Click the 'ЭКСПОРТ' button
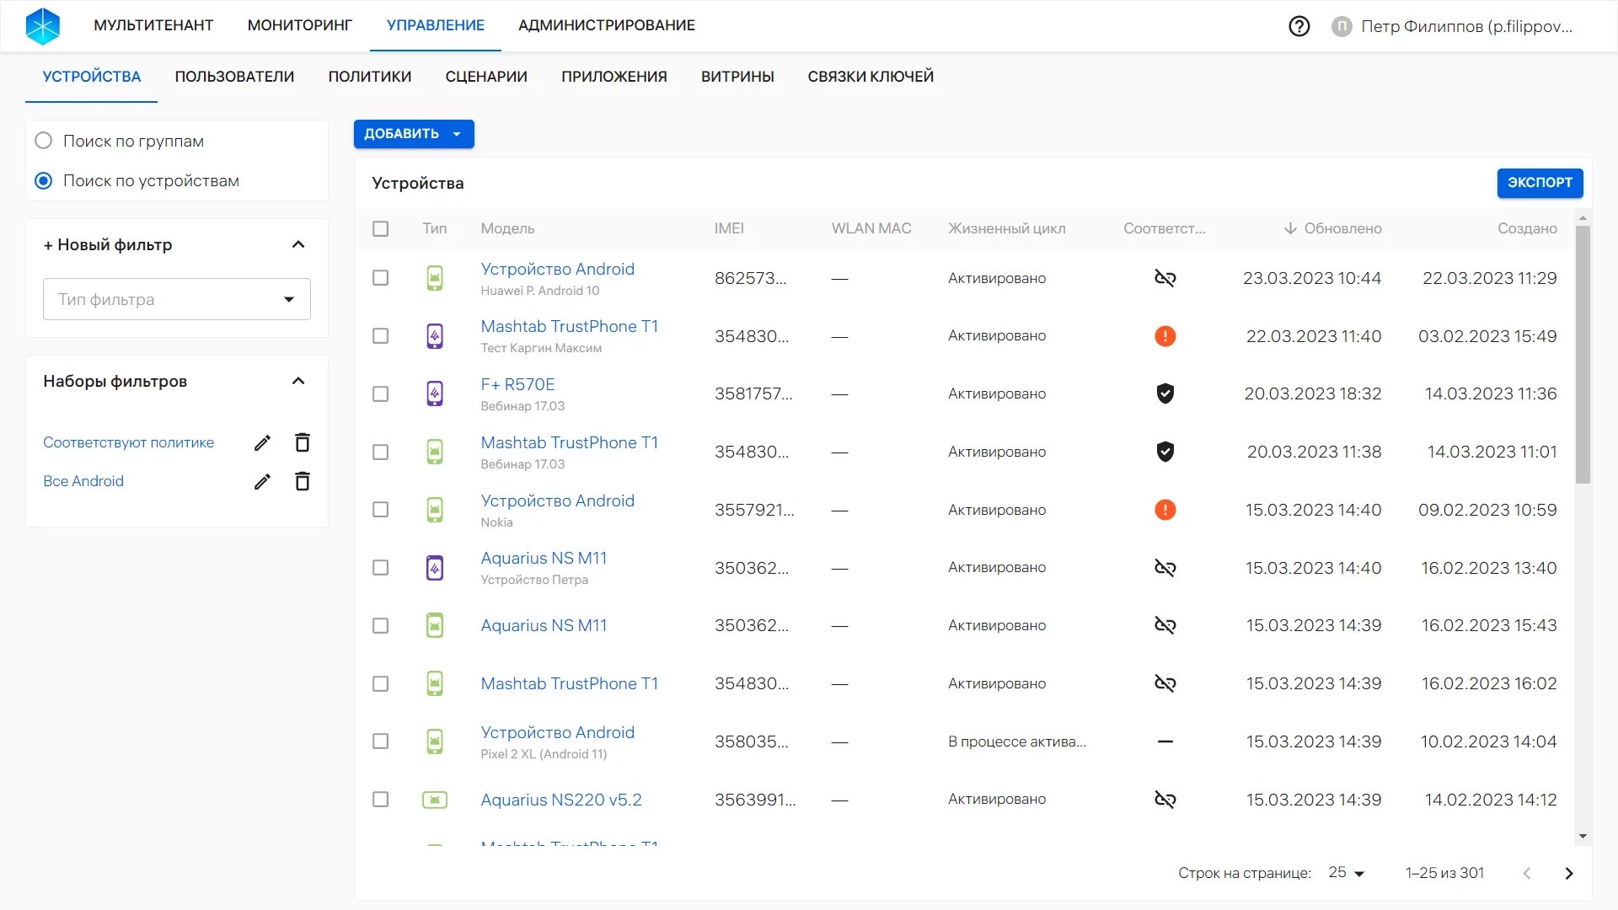Viewport: 1618px width, 910px height. (1539, 183)
